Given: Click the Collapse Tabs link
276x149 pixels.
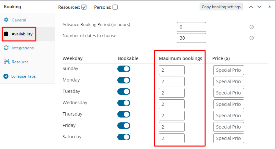Looking at the screenshot, I should [x=23, y=76].
